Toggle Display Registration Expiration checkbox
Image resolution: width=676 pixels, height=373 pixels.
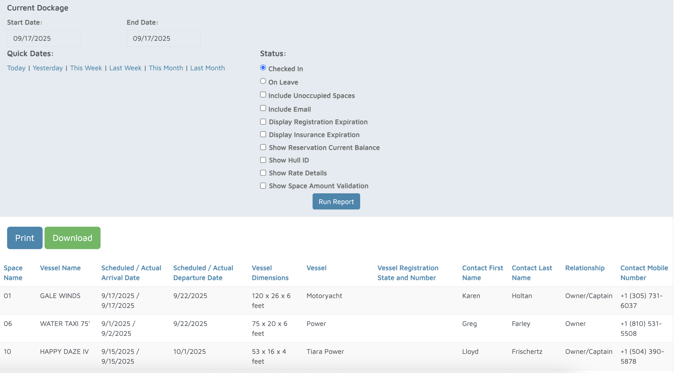click(263, 122)
